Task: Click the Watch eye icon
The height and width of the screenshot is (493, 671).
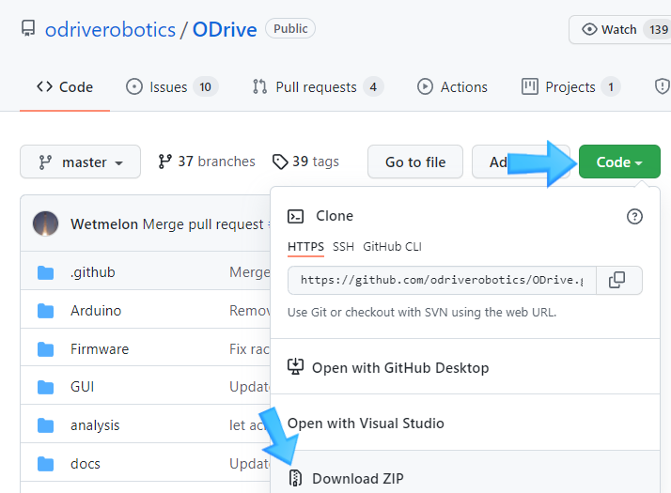Action: point(589,29)
